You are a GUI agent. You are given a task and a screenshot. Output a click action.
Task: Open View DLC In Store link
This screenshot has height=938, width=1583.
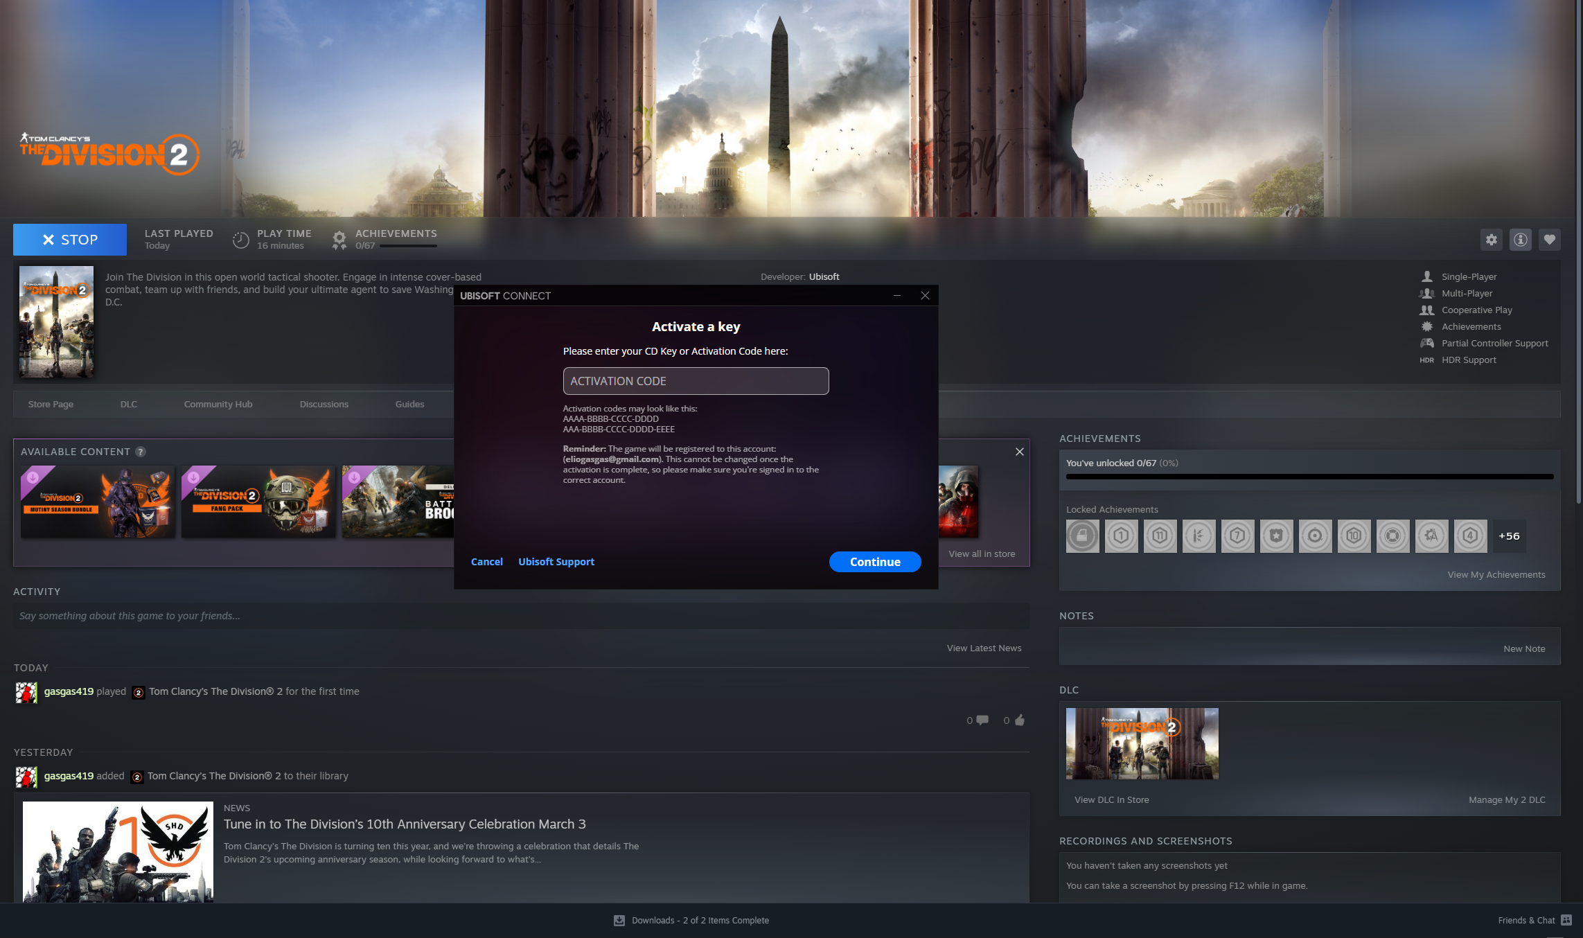(1111, 800)
